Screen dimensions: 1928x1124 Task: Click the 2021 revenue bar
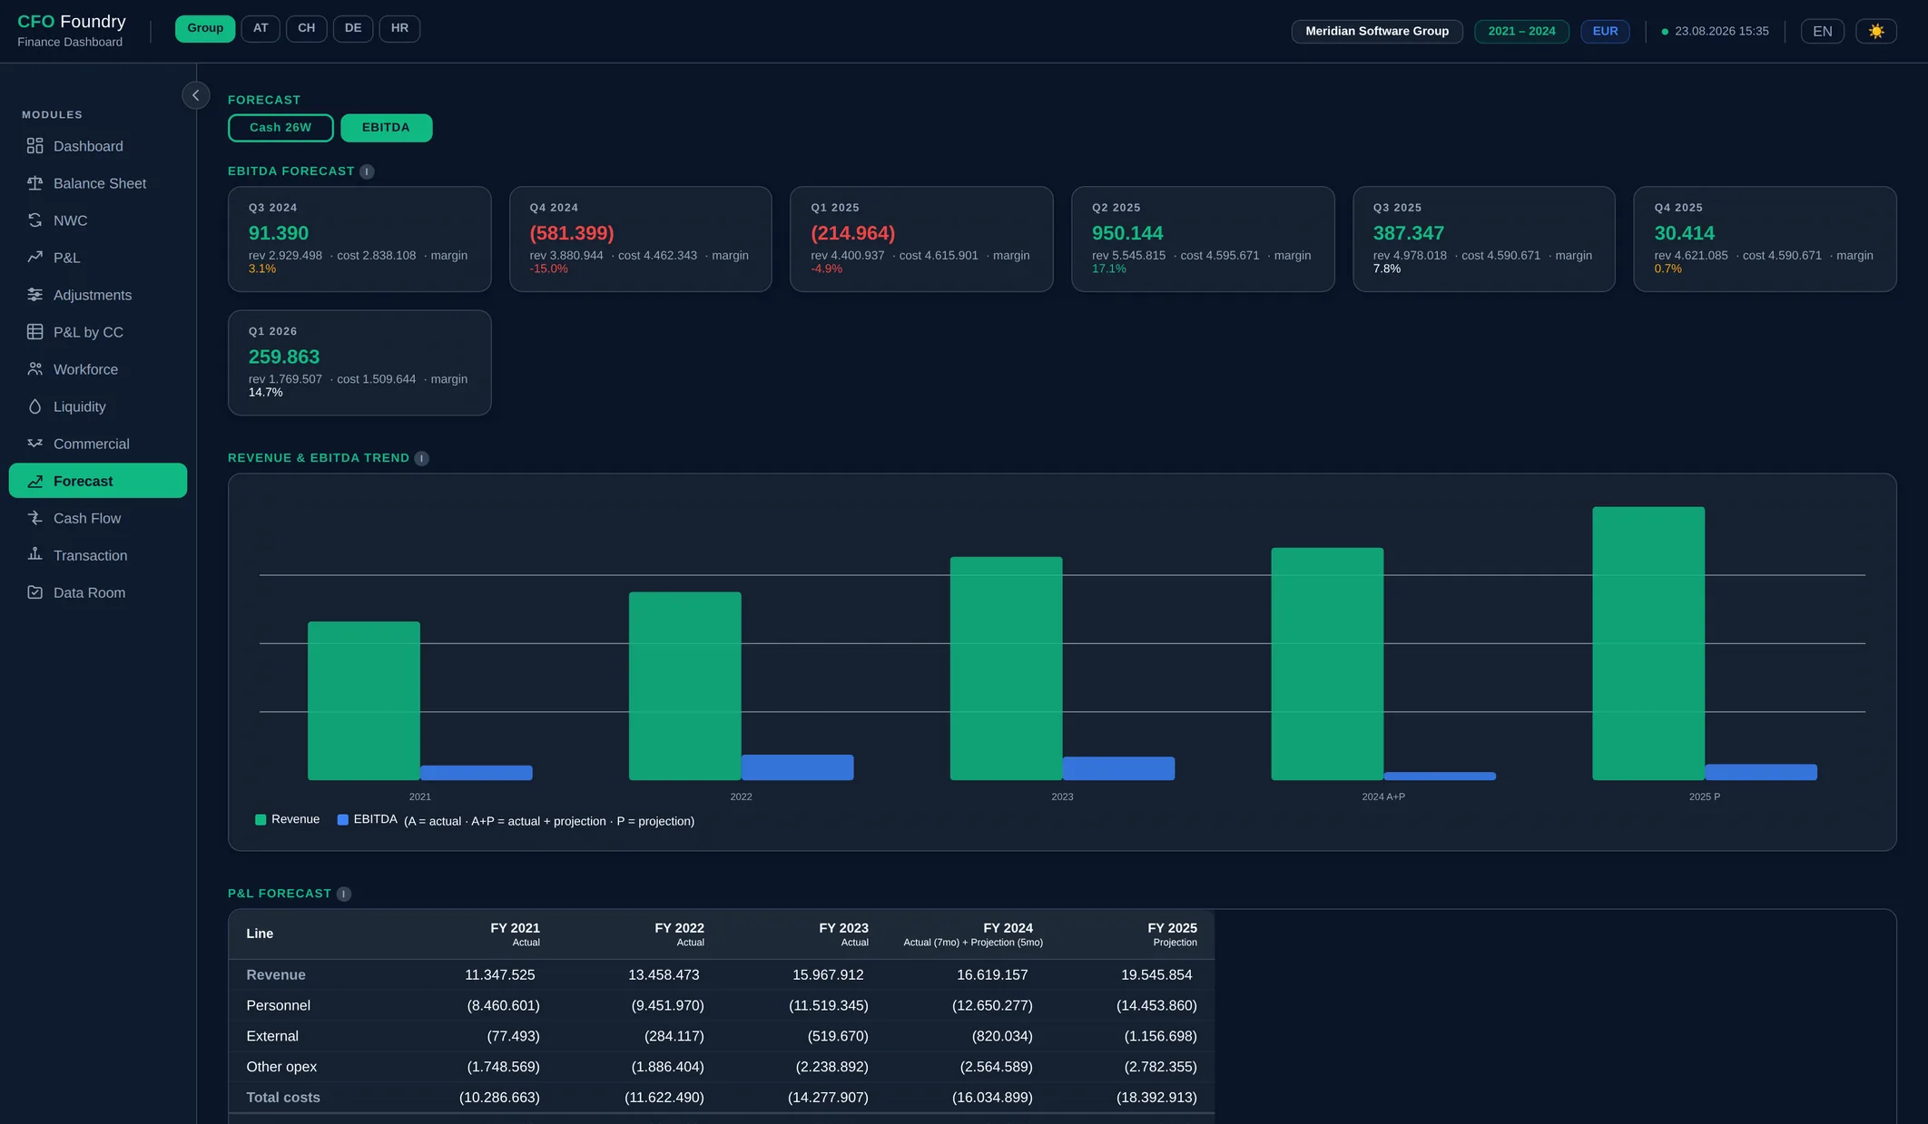click(x=364, y=700)
